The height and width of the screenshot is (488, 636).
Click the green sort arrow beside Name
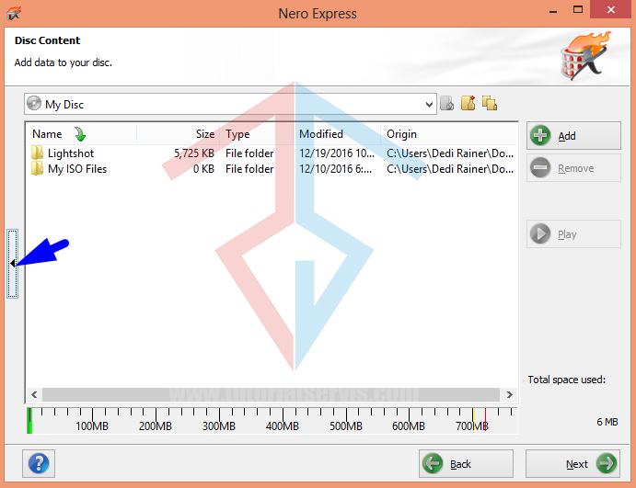pyautogui.click(x=80, y=134)
